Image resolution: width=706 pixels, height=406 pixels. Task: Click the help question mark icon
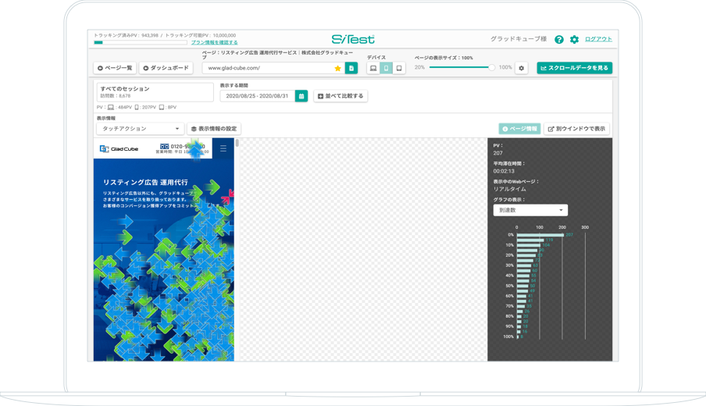(x=558, y=39)
